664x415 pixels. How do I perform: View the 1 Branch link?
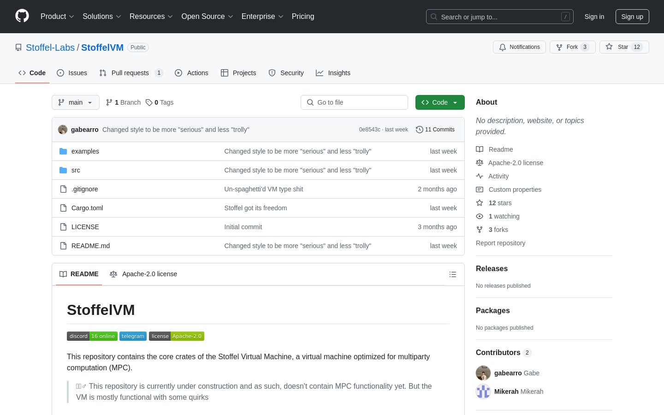[x=123, y=102]
